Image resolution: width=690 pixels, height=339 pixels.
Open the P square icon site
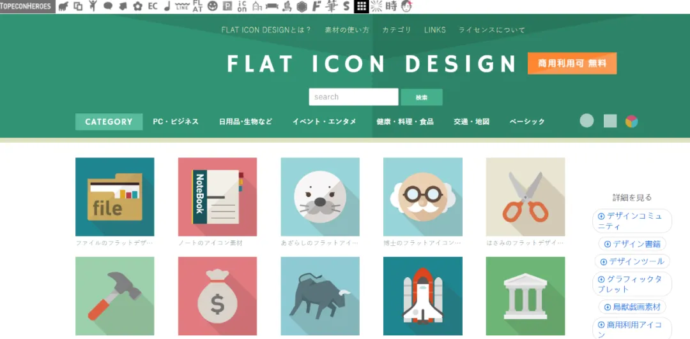[227, 6]
